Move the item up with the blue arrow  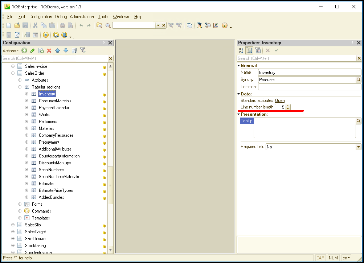point(58,50)
